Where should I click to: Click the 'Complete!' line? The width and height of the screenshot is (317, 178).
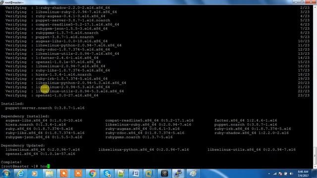point(11,162)
